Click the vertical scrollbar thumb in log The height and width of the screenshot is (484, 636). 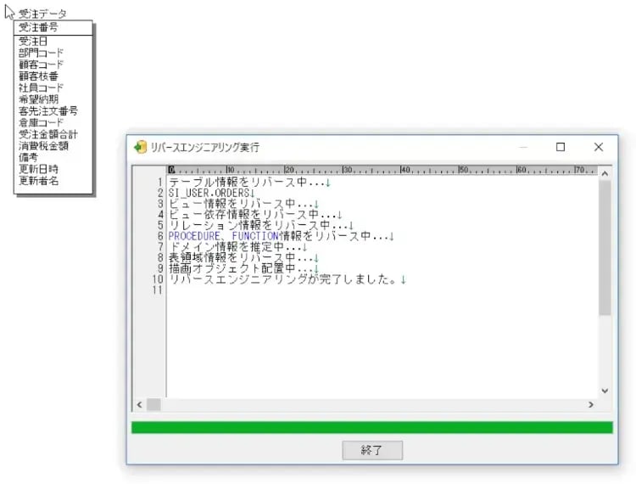[605, 246]
